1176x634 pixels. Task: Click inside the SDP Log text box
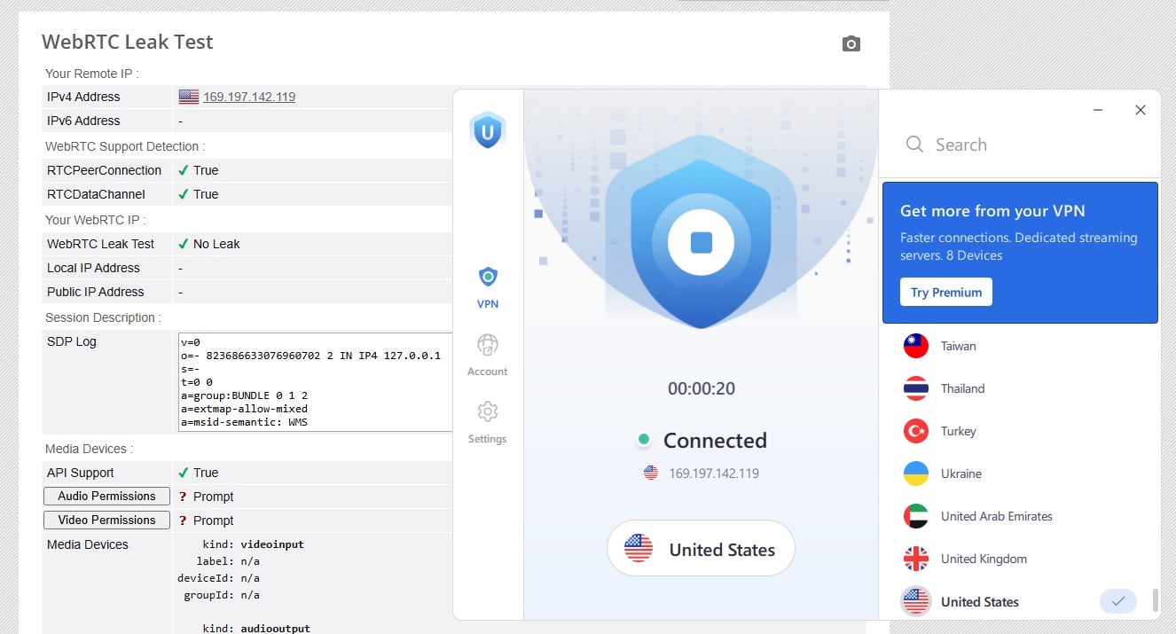(316, 381)
